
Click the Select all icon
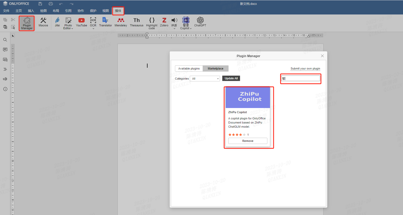point(13,27)
